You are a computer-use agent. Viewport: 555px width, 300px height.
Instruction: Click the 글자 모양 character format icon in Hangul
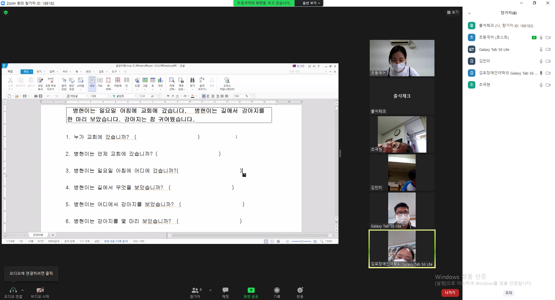coord(64,84)
